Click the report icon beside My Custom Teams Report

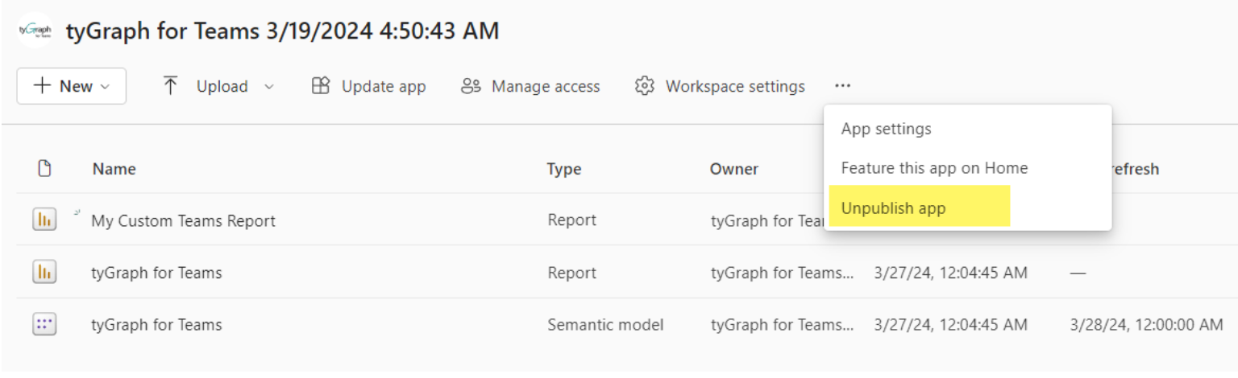[44, 220]
